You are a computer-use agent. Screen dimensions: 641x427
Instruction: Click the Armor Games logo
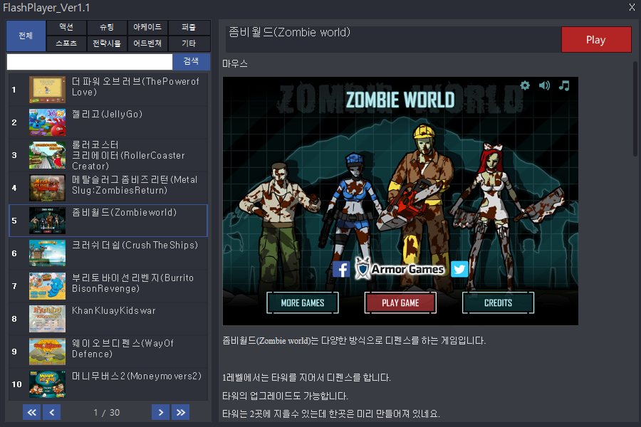click(x=400, y=269)
